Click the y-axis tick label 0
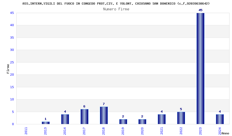232x136 pixels. click(x=13, y=124)
